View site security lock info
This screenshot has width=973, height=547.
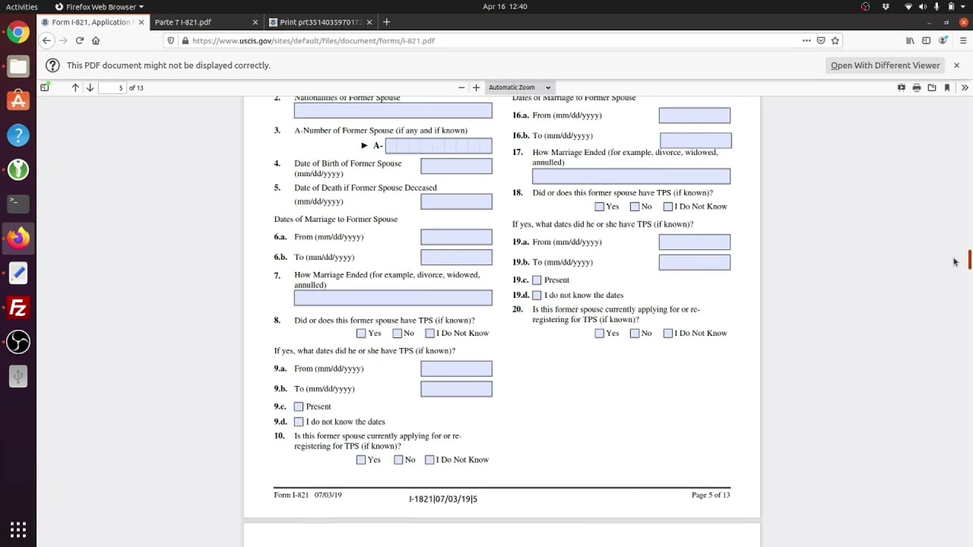pyautogui.click(x=185, y=40)
